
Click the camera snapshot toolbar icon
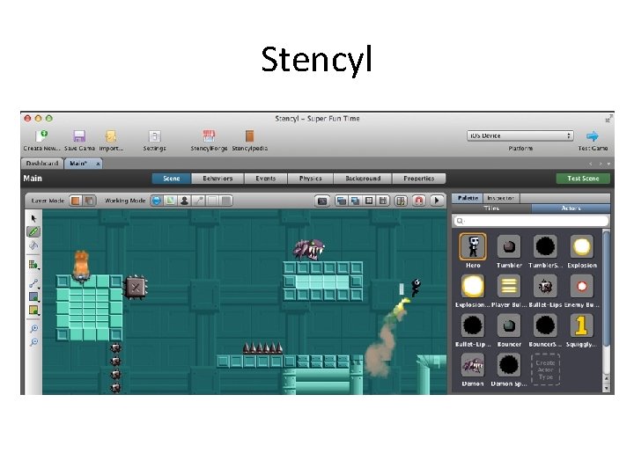(x=322, y=201)
